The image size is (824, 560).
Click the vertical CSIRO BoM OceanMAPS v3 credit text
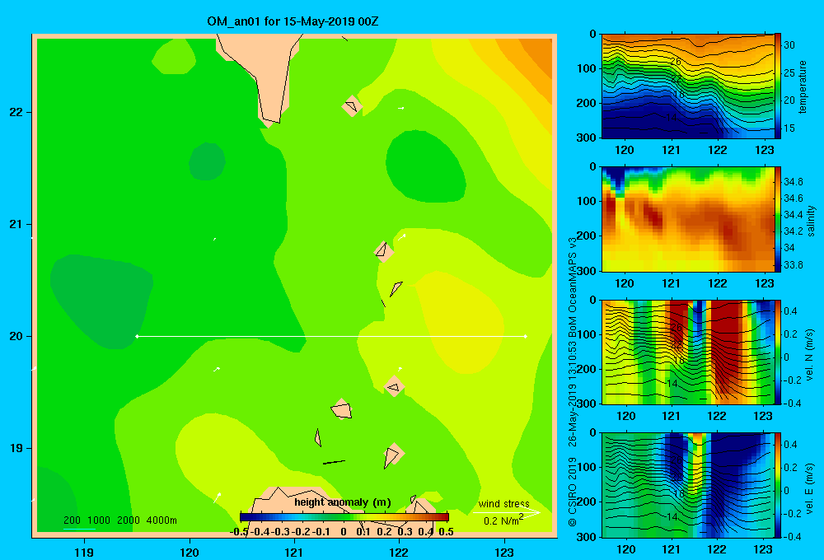point(573,382)
